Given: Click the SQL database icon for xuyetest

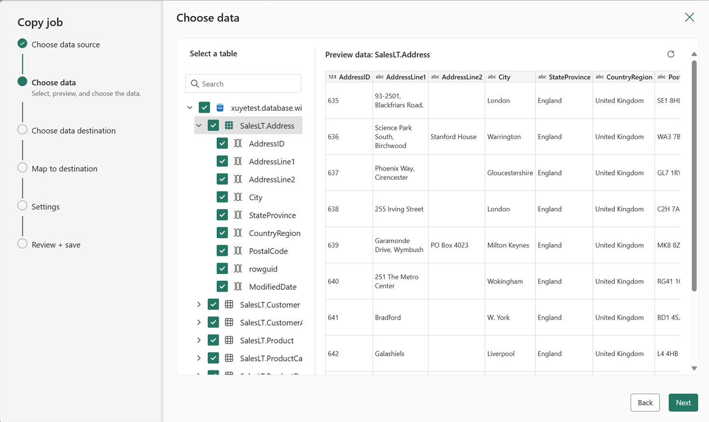Looking at the screenshot, I should pos(220,108).
